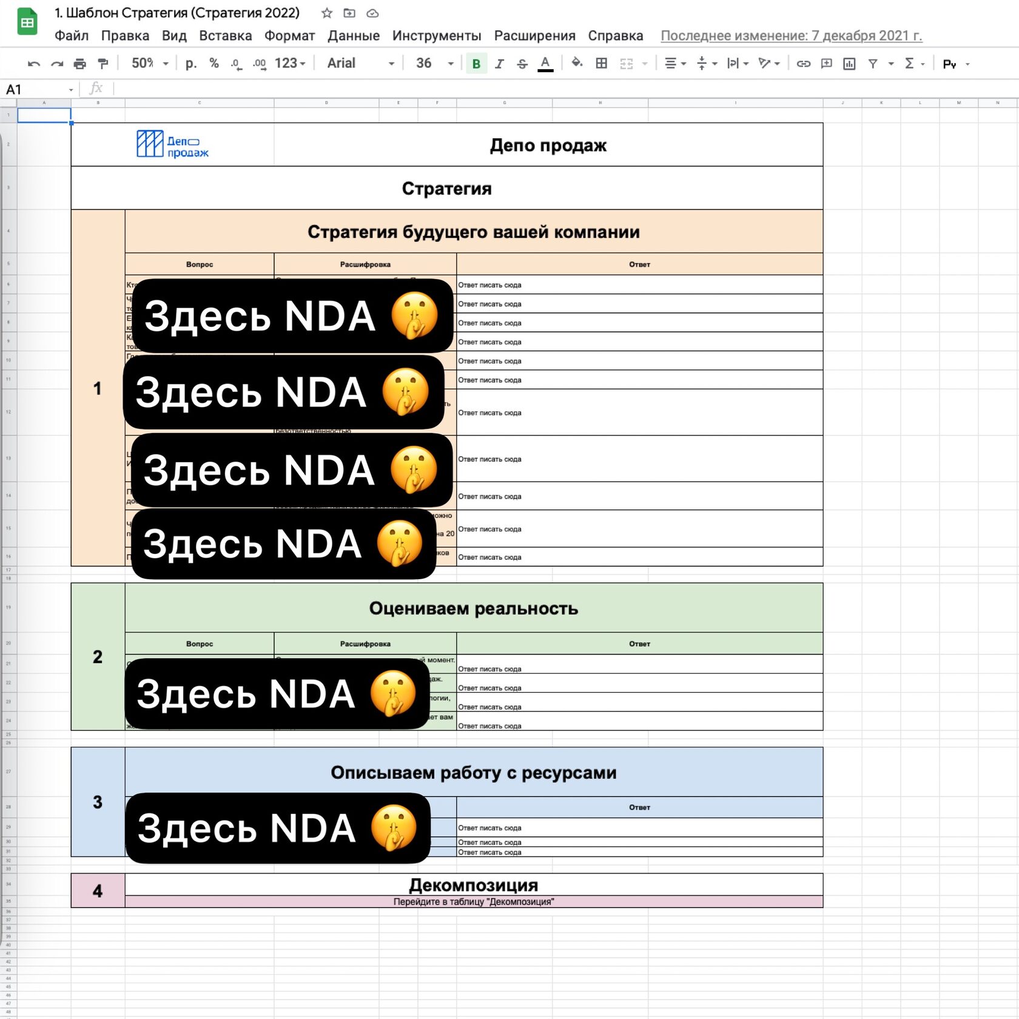Image resolution: width=1019 pixels, height=1019 pixels.
Task: Open text wrapping dropdown
Action: (x=738, y=63)
